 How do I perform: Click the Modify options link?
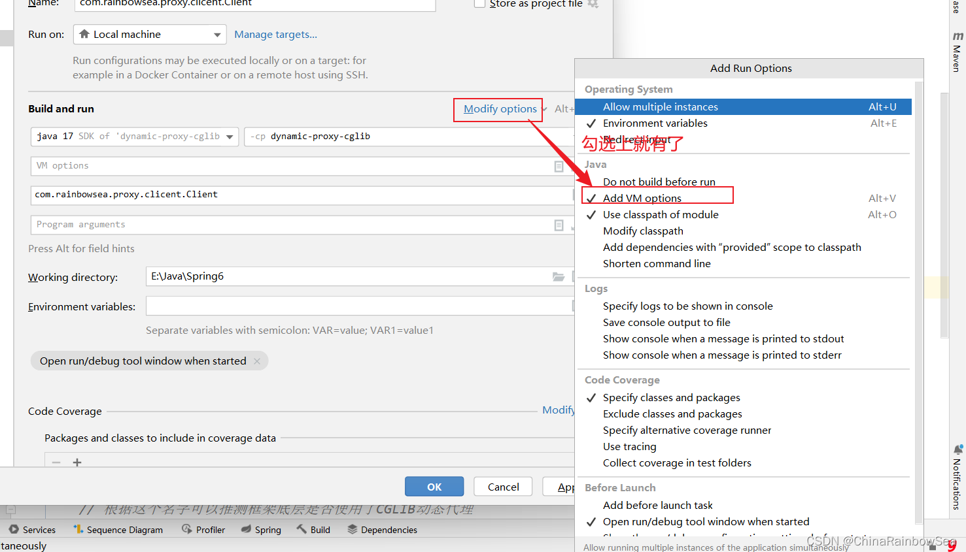click(x=500, y=109)
